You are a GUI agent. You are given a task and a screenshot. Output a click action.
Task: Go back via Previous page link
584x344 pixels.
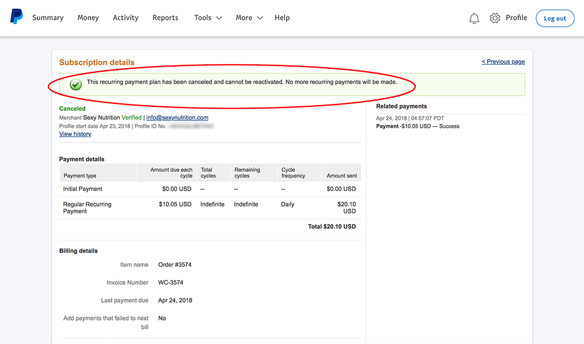pyautogui.click(x=503, y=61)
